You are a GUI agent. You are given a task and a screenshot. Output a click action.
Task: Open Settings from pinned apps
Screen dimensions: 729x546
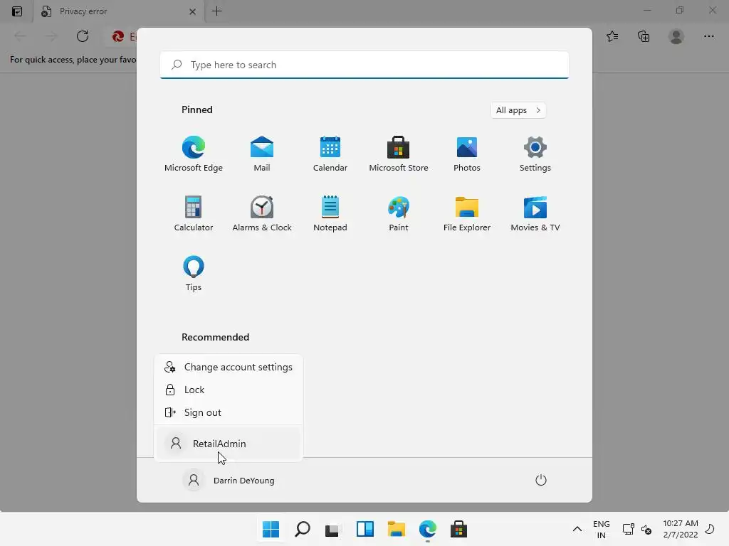[535, 154]
